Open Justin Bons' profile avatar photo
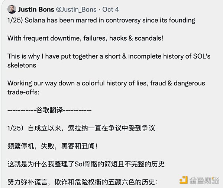Screen dimensions: 223x188 [x=12, y=9]
